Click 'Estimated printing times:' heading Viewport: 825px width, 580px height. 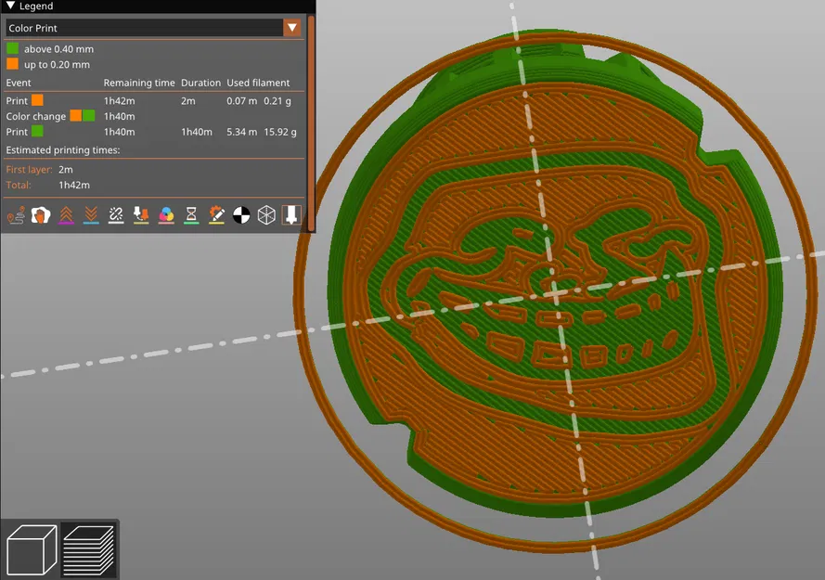(x=63, y=150)
